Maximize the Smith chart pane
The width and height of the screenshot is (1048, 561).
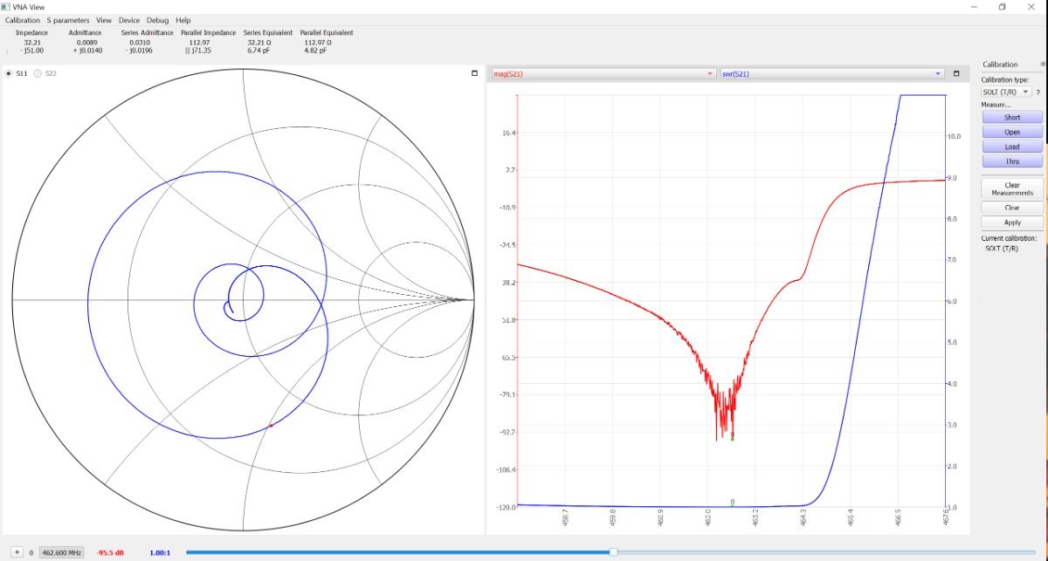tap(474, 73)
